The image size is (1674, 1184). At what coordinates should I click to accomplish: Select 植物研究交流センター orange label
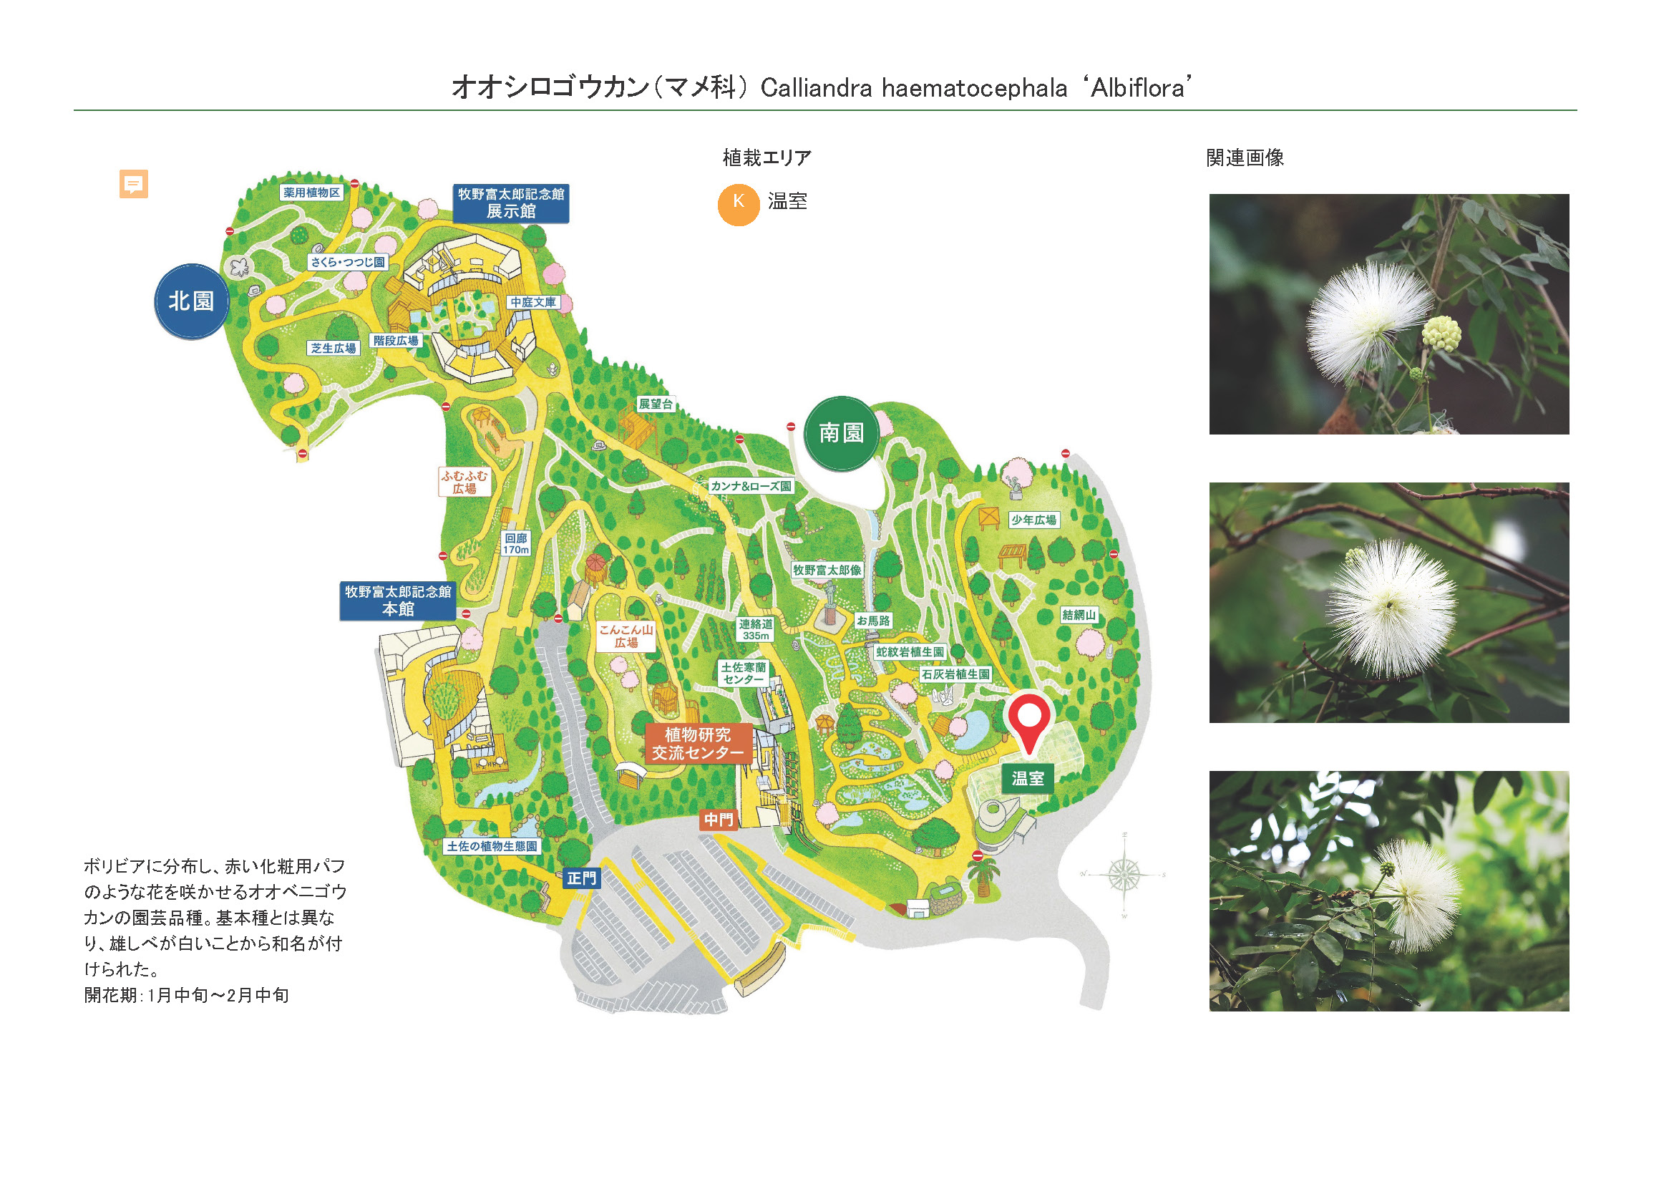tap(698, 744)
